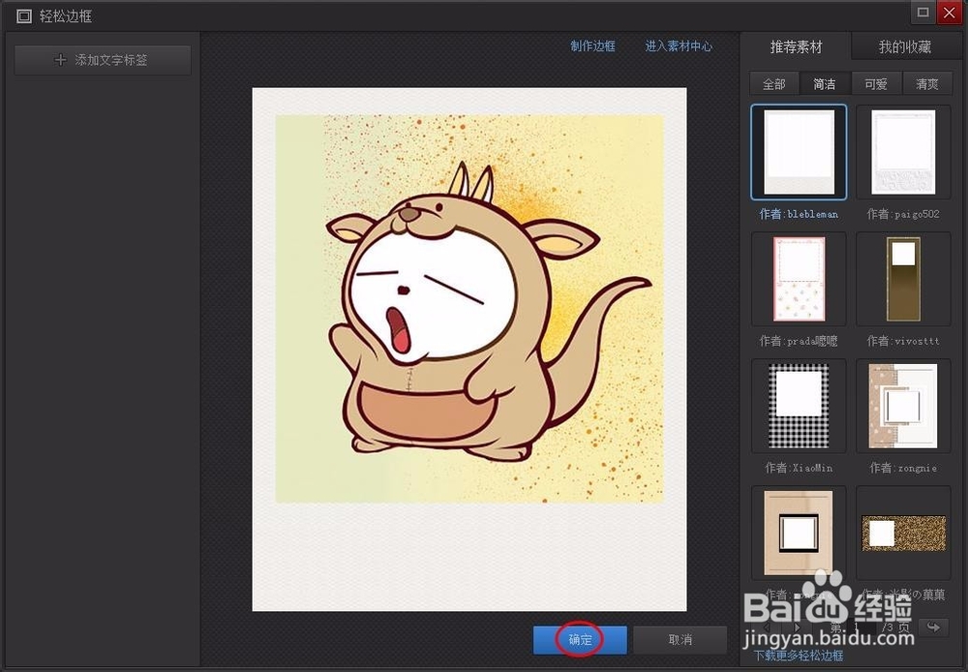Screen dimensions: 968x672
Task: Select the 清爽 category filter
Action: click(926, 83)
